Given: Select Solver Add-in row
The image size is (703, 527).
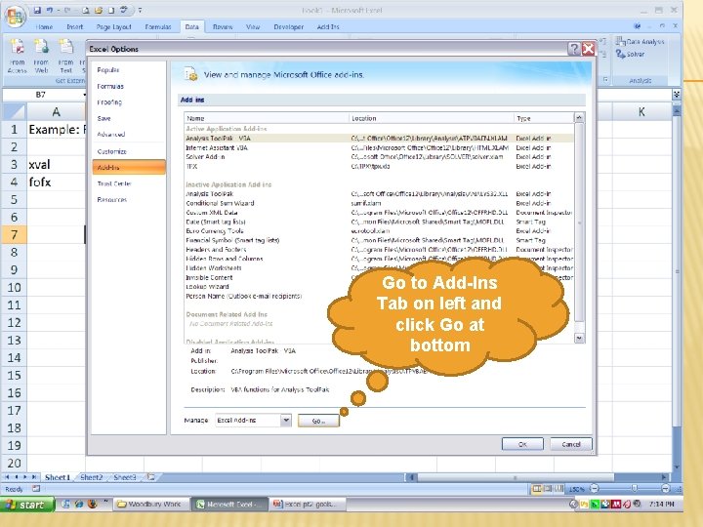Looking at the screenshot, I should 379,157.
